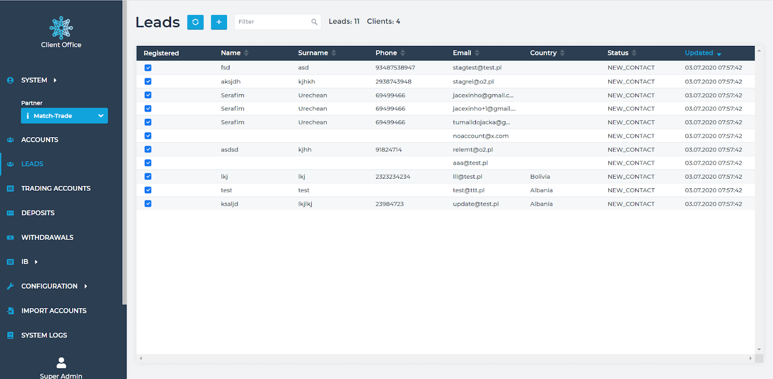Viewport: 773px width, 379px height.
Task: Toggle Updated column descending sort arrow
Action: (x=719, y=54)
